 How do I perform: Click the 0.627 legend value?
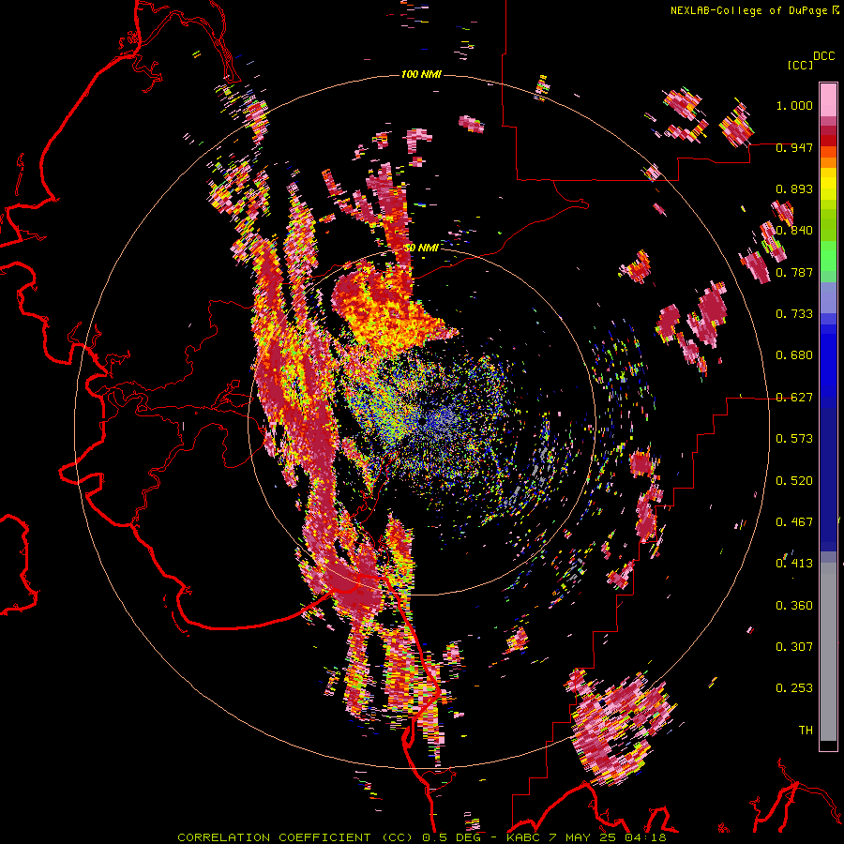pos(794,398)
